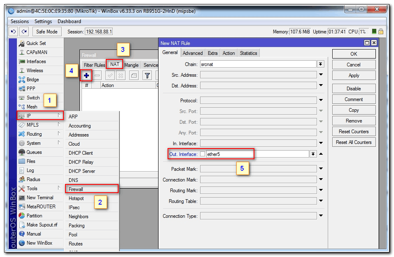Click the redo arrow icon in top toolbar
The height and width of the screenshot is (257, 394).
click(x=24, y=32)
